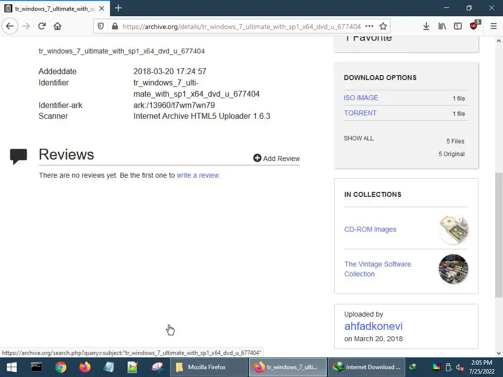Open a new browser tab

click(x=118, y=8)
